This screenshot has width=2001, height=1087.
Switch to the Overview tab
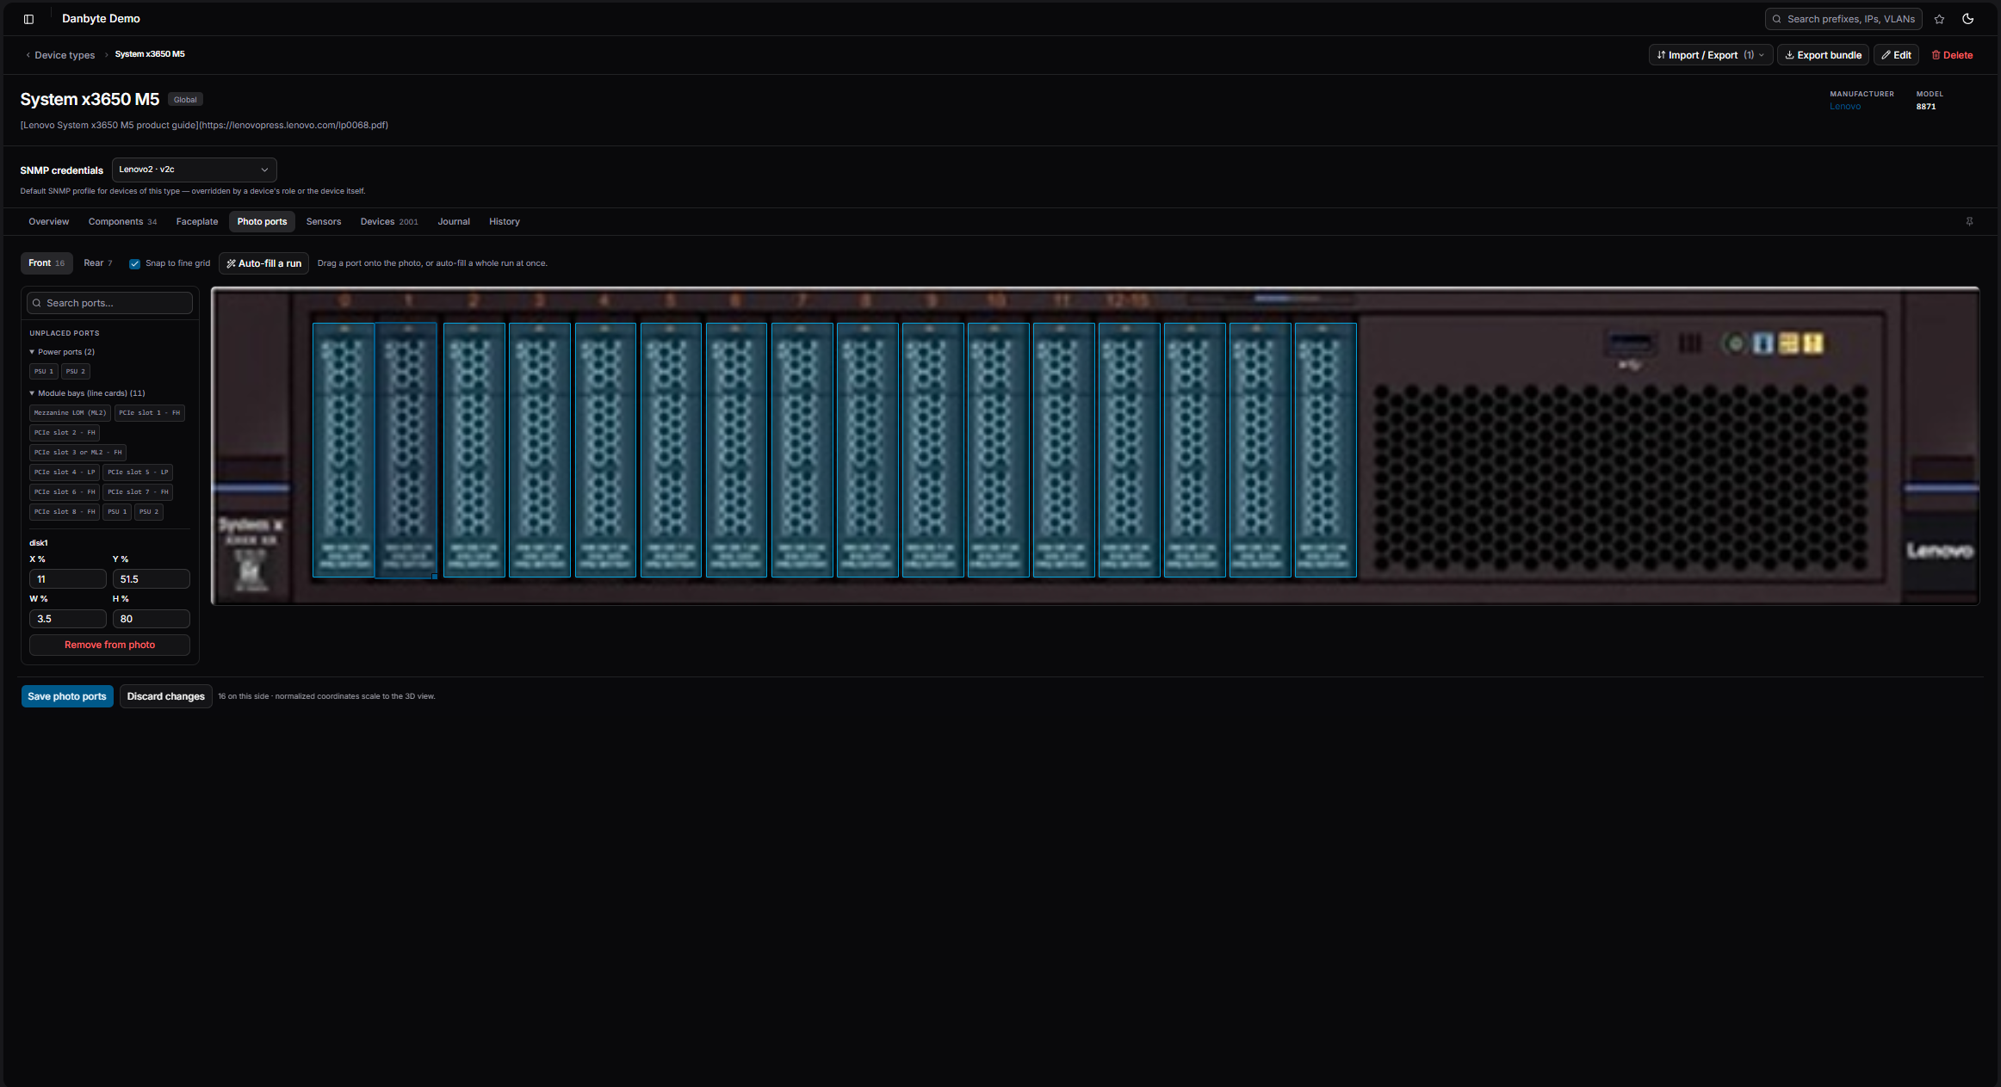(48, 222)
